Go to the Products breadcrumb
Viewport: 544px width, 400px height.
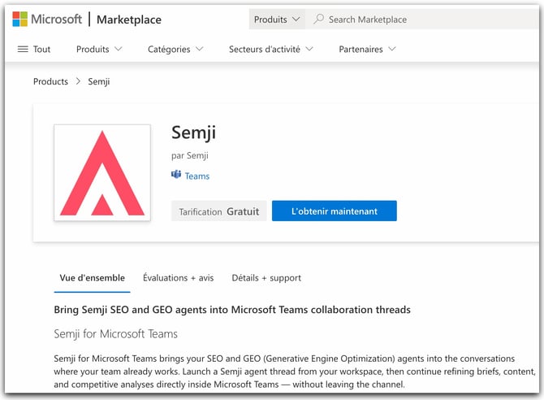(50, 81)
